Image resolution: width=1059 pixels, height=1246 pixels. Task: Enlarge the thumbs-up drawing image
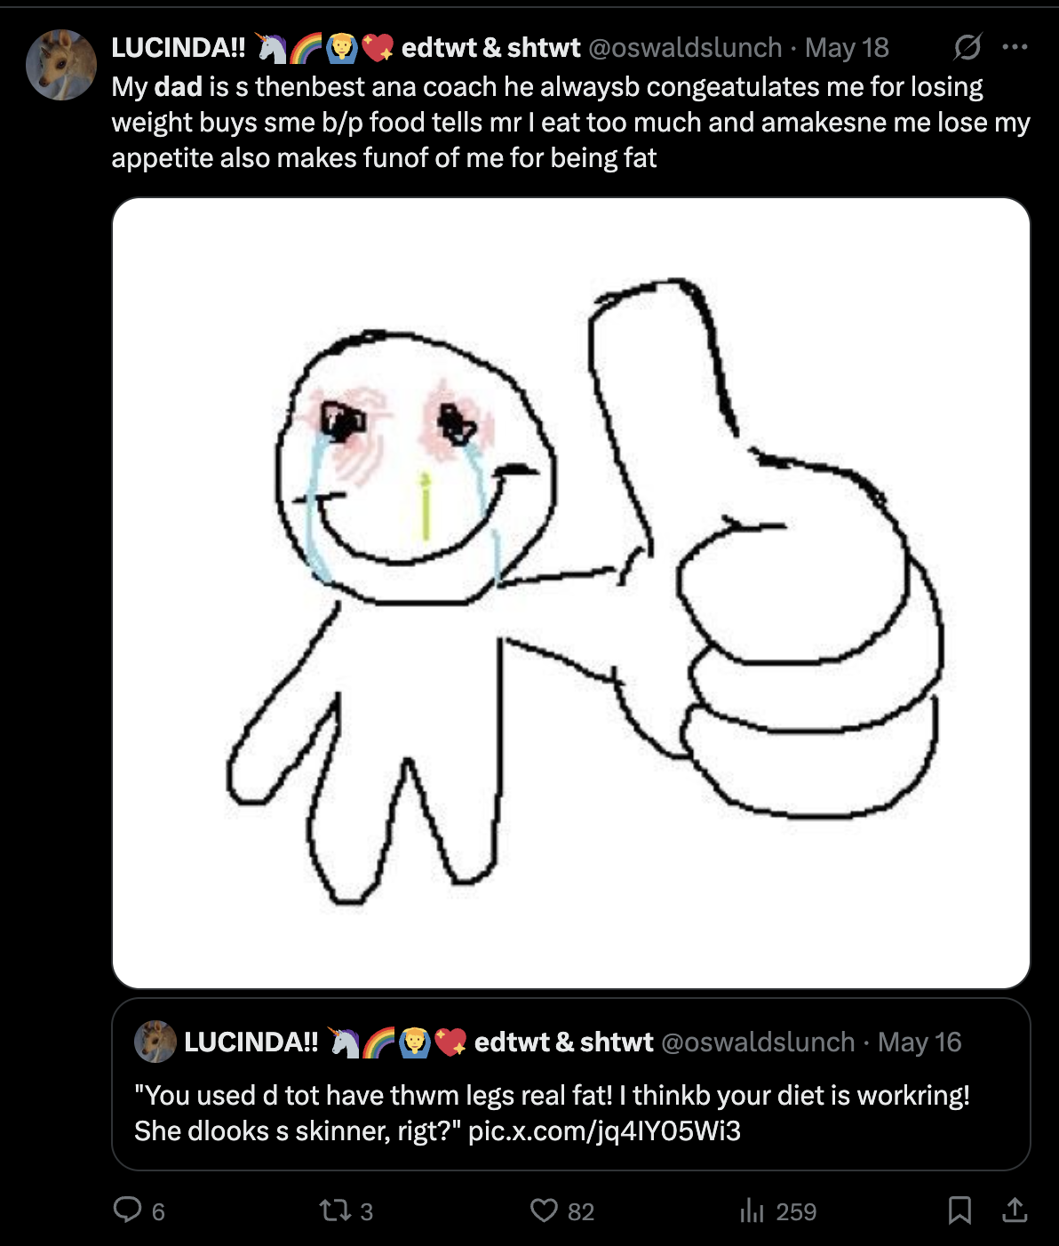(571, 593)
